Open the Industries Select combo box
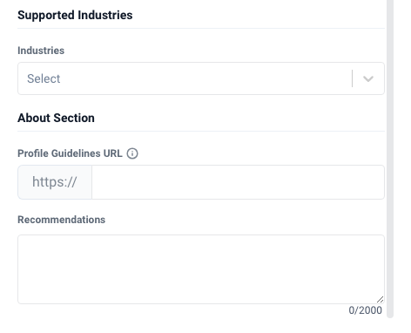This screenshot has width=411, height=333. [x=201, y=78]
